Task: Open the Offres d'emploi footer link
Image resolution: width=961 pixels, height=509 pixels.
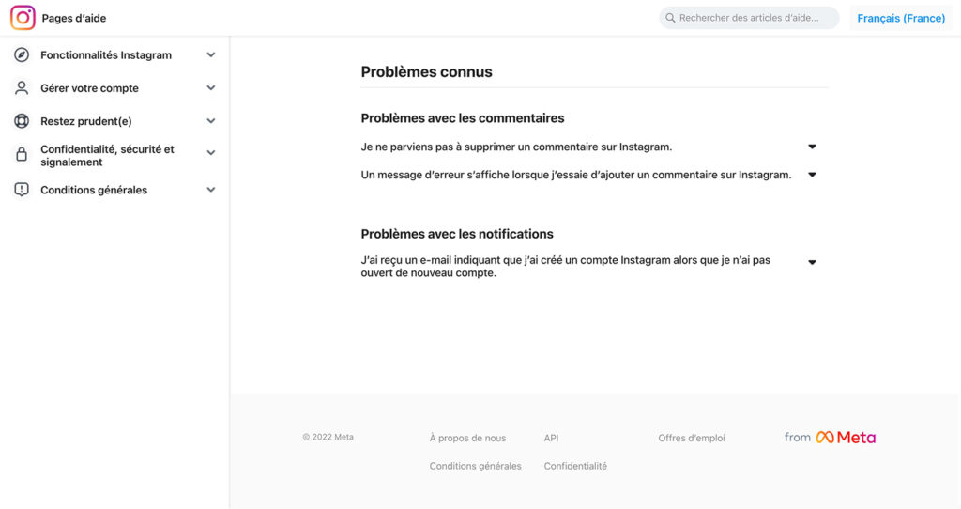Action: [692, 438]
